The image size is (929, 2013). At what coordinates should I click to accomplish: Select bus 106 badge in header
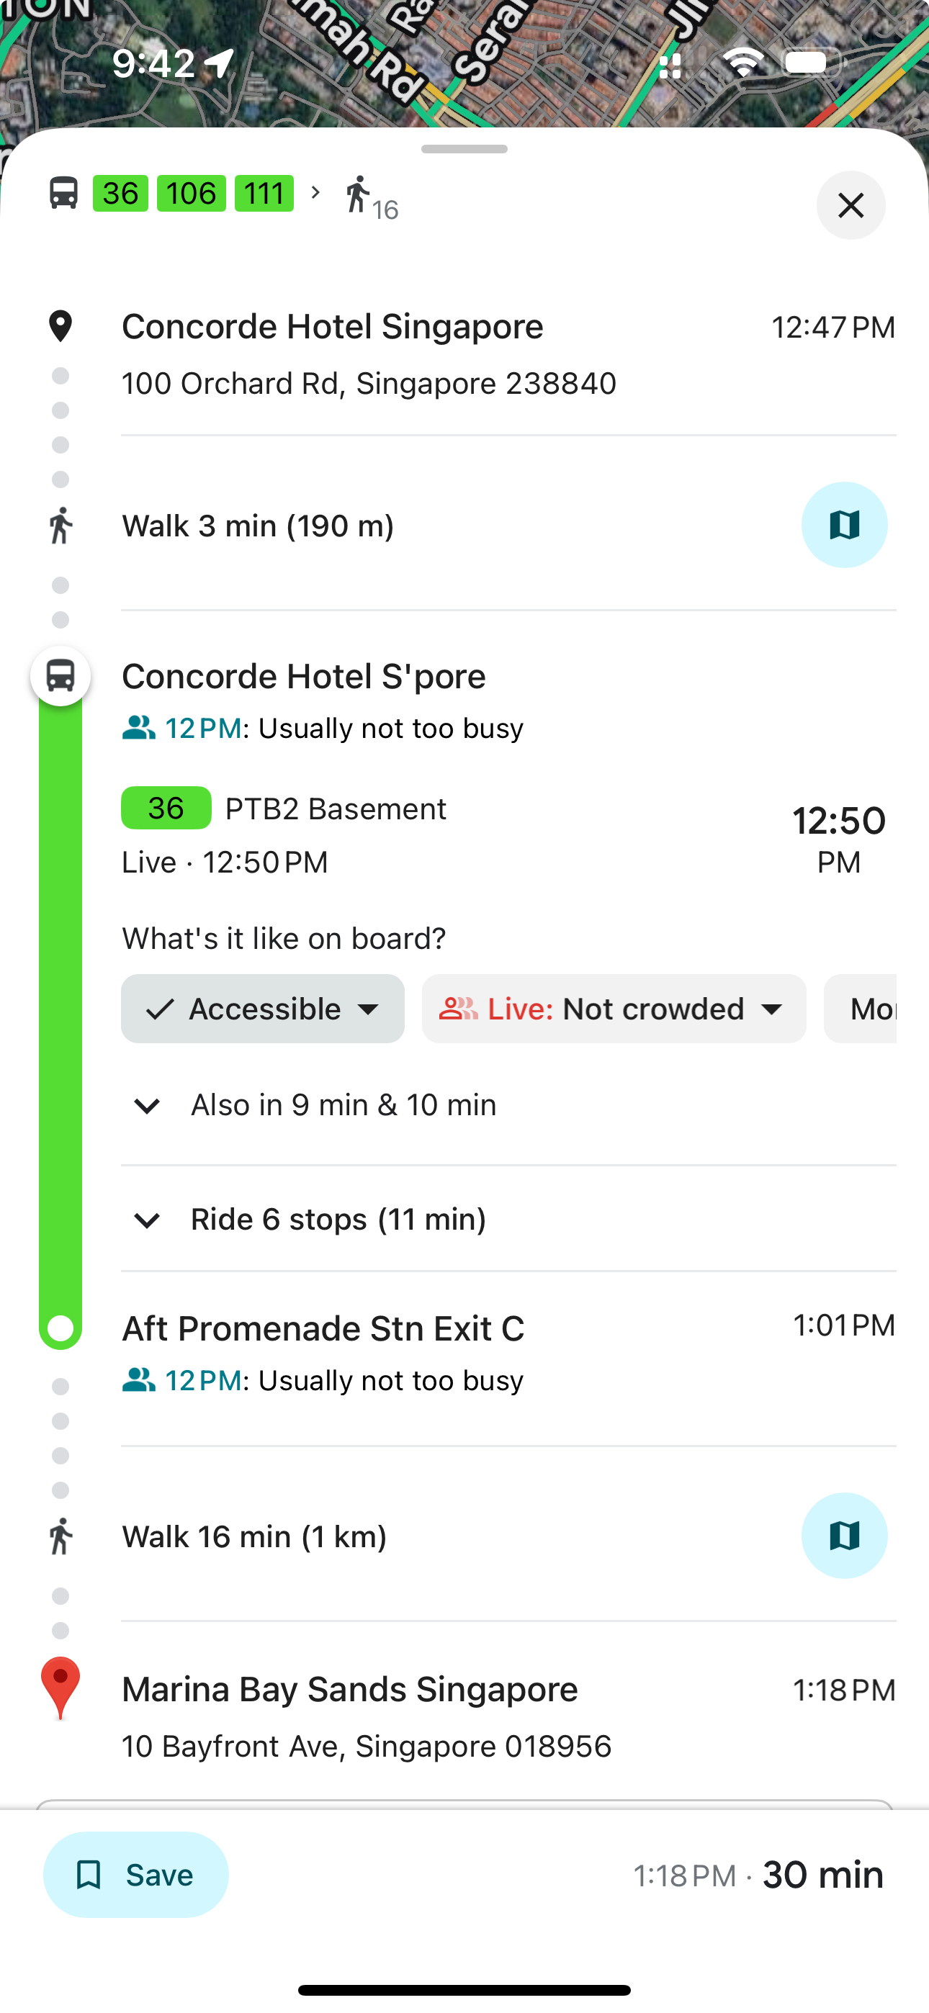[192, 193]
